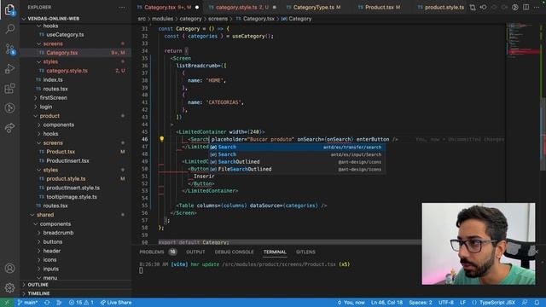
Task: Click the lightbulb code action icon
Action: point(161,139)
